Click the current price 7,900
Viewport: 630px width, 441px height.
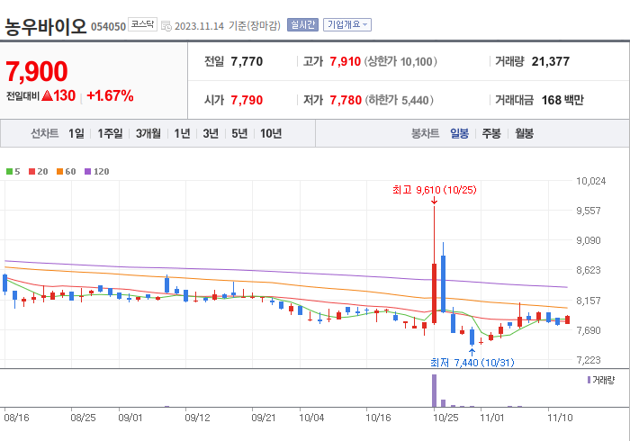click(x=37, y=71)
